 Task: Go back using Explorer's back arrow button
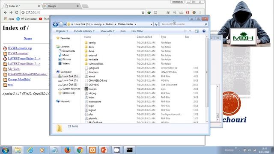point(55,24)
